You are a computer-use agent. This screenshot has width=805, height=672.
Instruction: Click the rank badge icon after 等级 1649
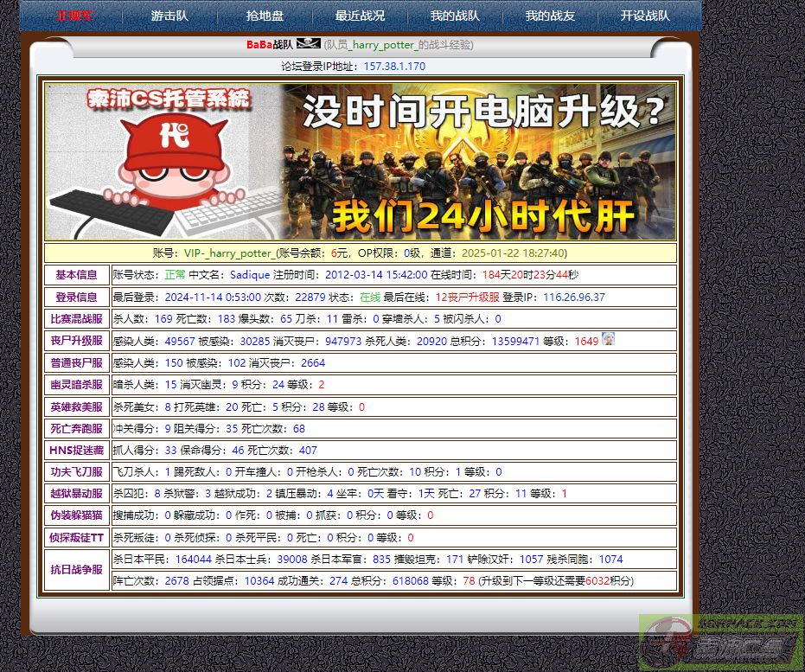pyautogui.click(x=608, y=341)
